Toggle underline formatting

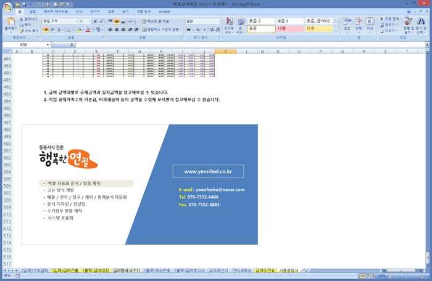59,30
